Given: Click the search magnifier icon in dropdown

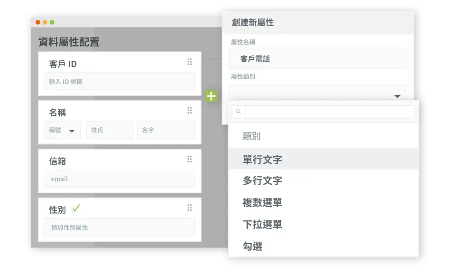Looking at the screenshot, I should (x=238, y=112).
